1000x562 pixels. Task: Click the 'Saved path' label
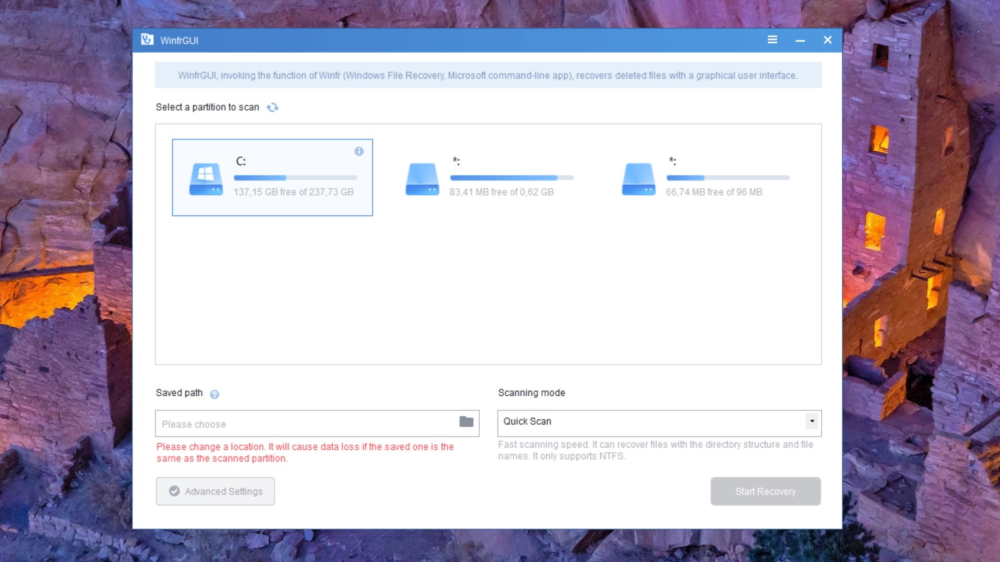(179, 393)
